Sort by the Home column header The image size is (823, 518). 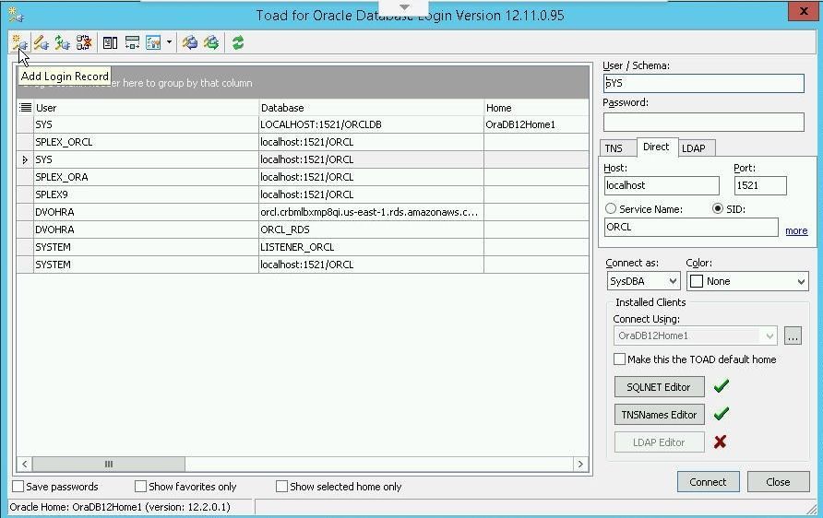[536, 108]
